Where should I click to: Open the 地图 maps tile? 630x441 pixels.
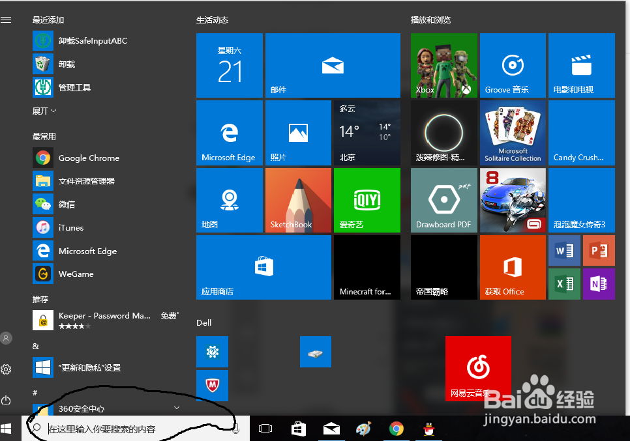[230, 200]
